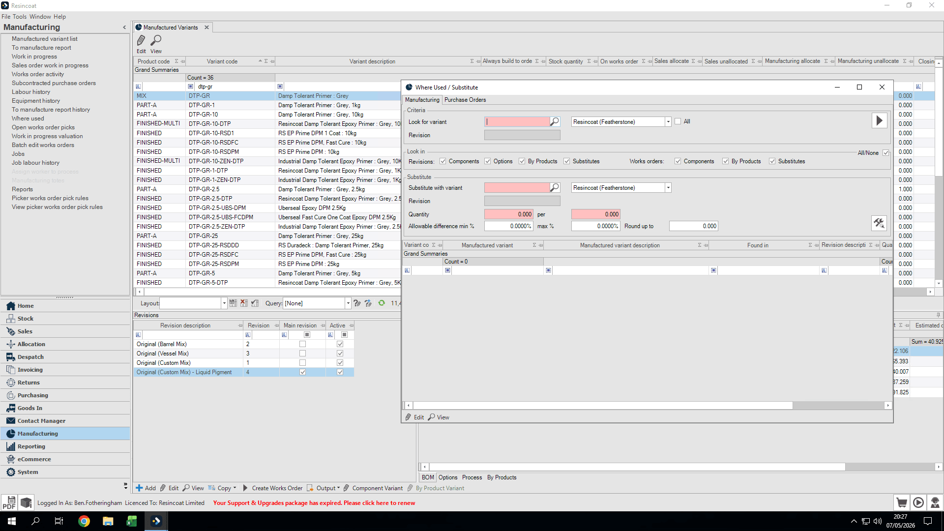
Task: Click the support package expired renewal link
Action: [x=314, y=503]
